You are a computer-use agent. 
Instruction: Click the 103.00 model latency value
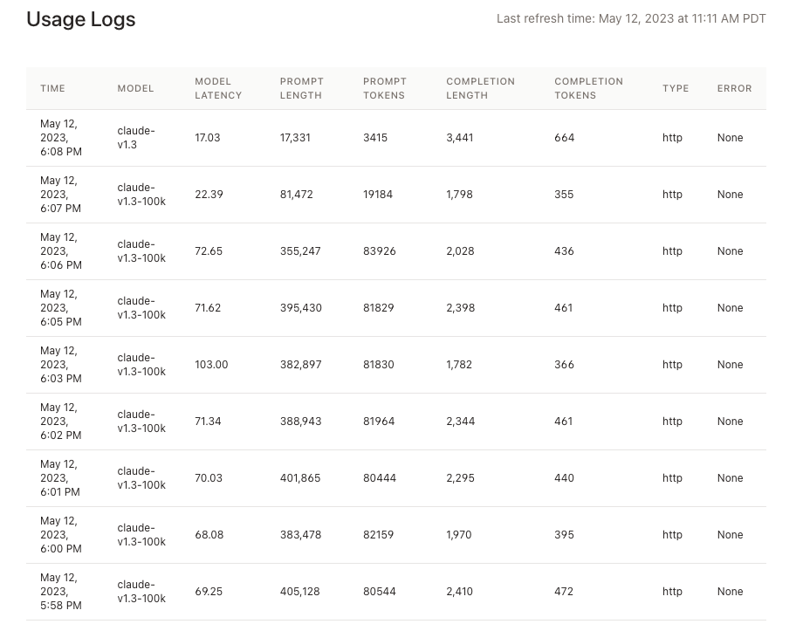click(x=211, y=365)
